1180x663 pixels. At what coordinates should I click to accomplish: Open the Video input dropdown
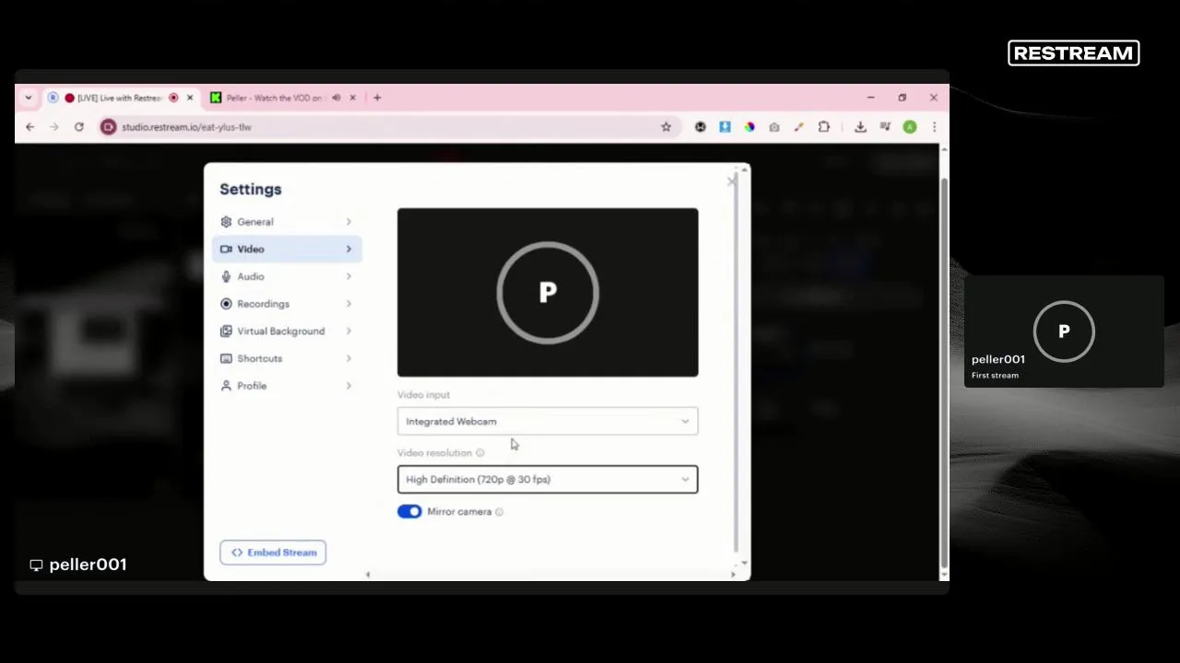click(x=548, y=422)
